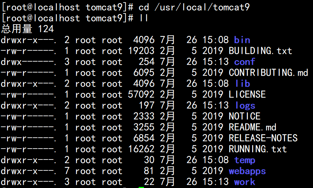The image size is (313, 188).
Task: Click the file size 2333 of NOTICE
Action: coord(144,116)
